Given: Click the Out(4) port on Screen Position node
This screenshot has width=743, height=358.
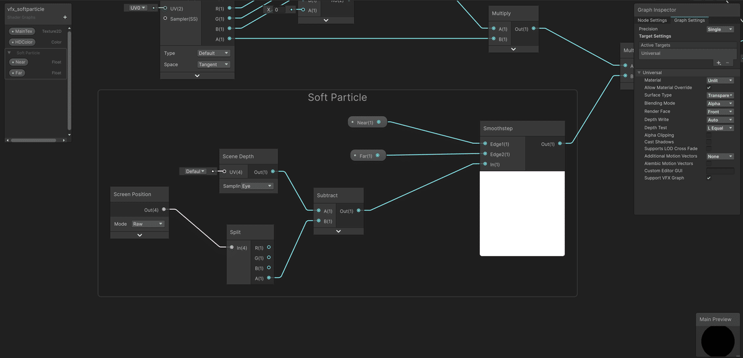Looking at the screenshot, I should point(163,210).
